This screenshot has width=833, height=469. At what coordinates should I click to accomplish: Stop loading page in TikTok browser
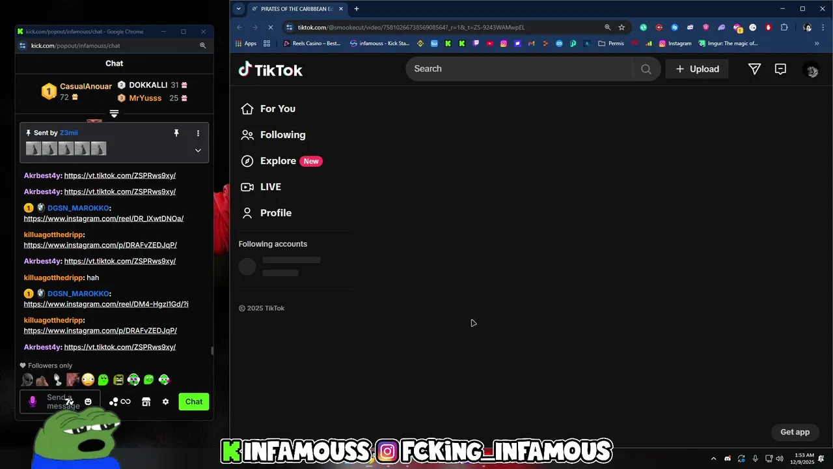tap(270, 27)
